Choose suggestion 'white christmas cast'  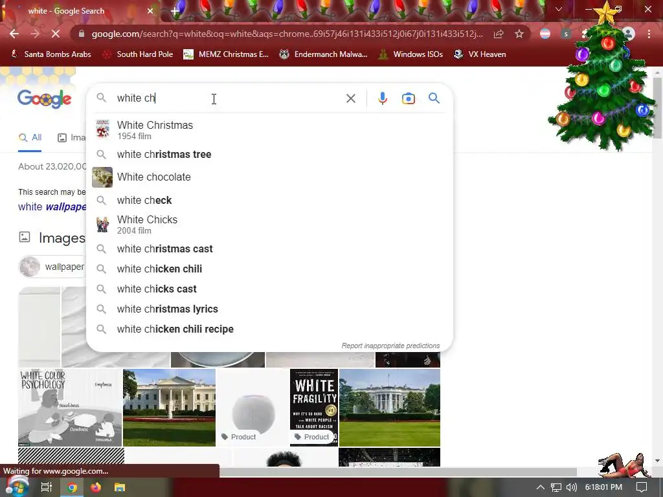point(269,249)
